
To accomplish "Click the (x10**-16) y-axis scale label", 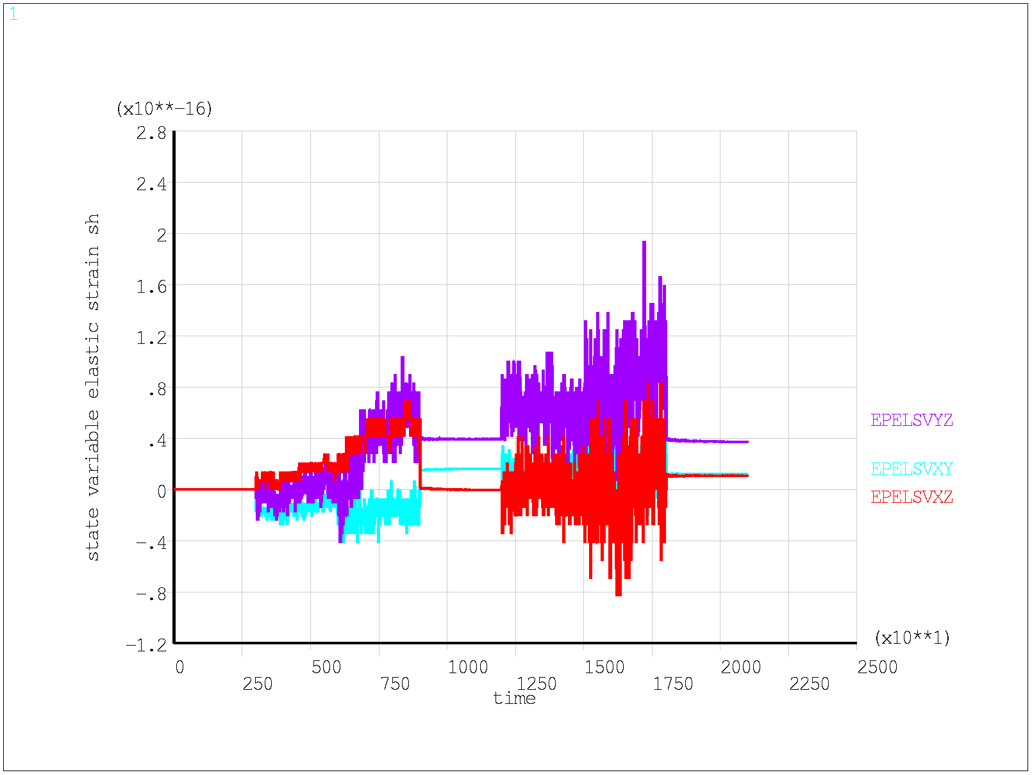I will pyautogui.click(x=164, y=109).
